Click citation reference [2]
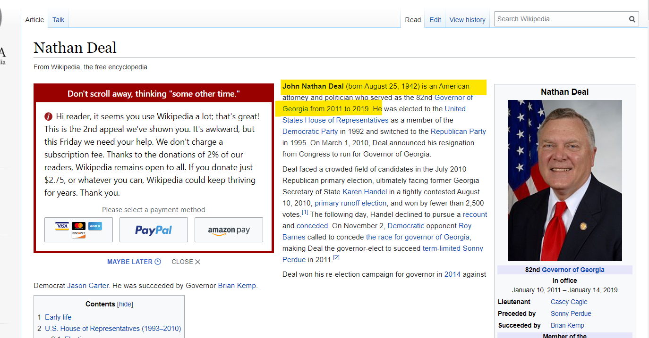The image size is (649, 338). (336, 257)
